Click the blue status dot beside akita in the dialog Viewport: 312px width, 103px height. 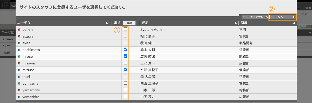pos(19,43)
